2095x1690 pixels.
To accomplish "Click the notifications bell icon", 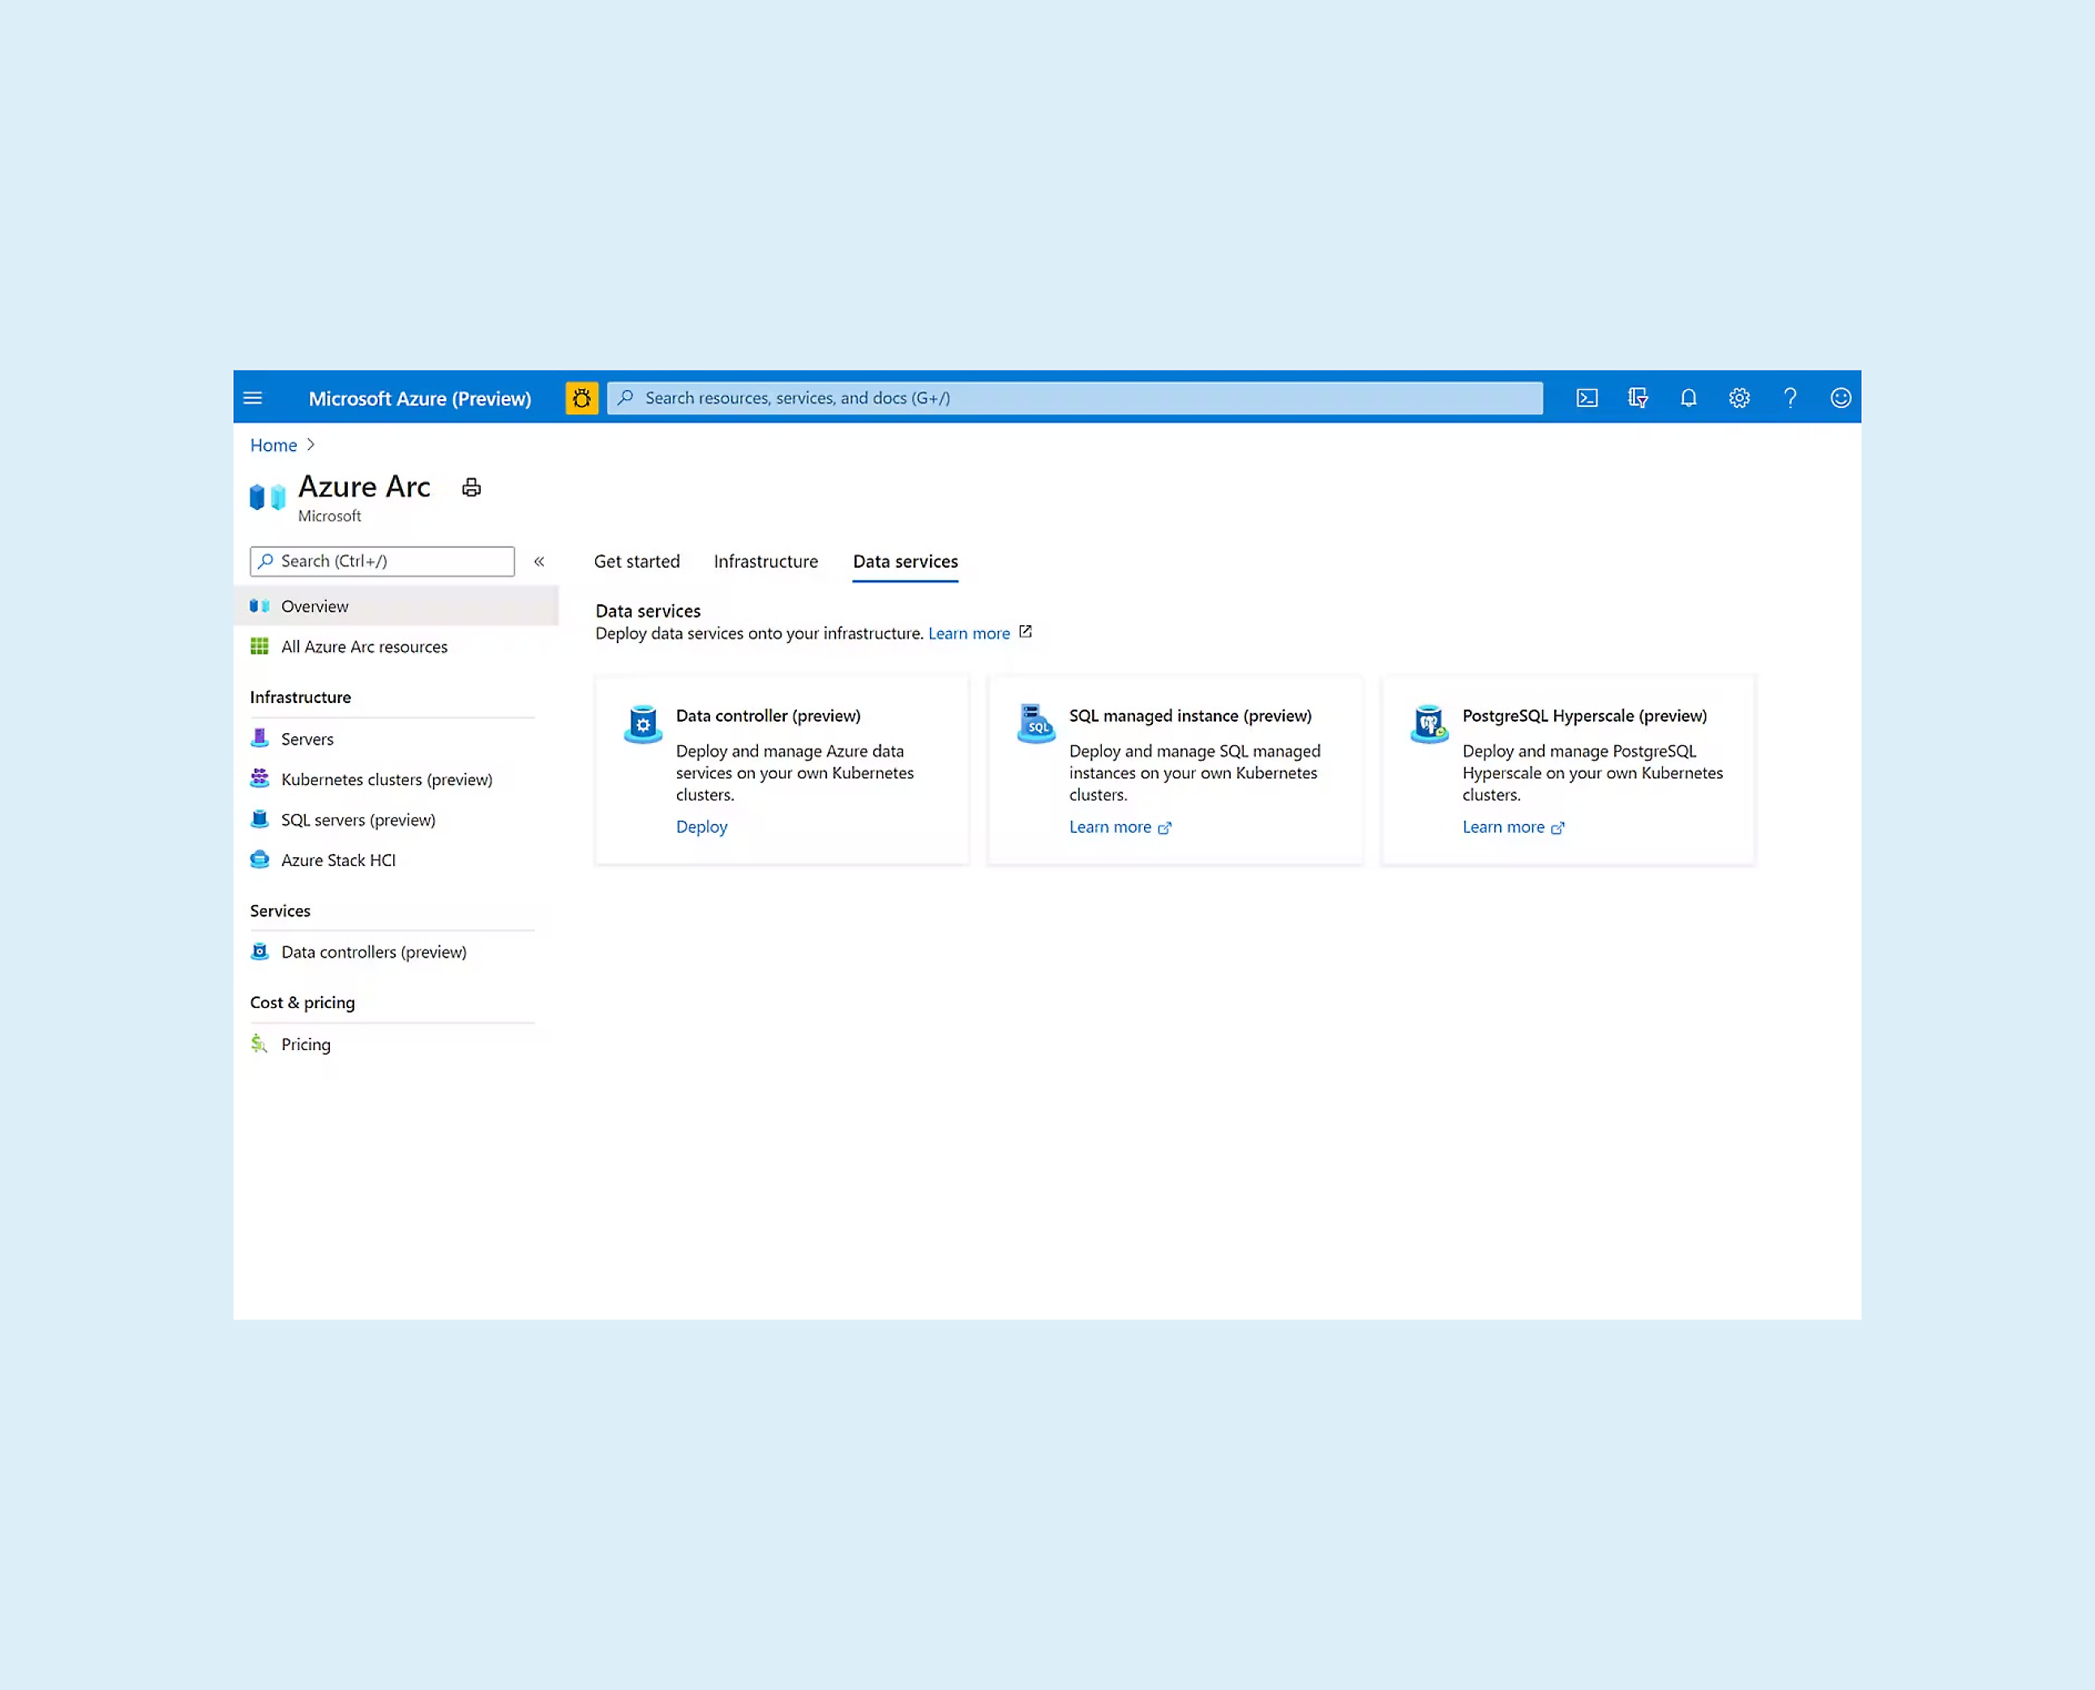I will tap(1688, 398).
